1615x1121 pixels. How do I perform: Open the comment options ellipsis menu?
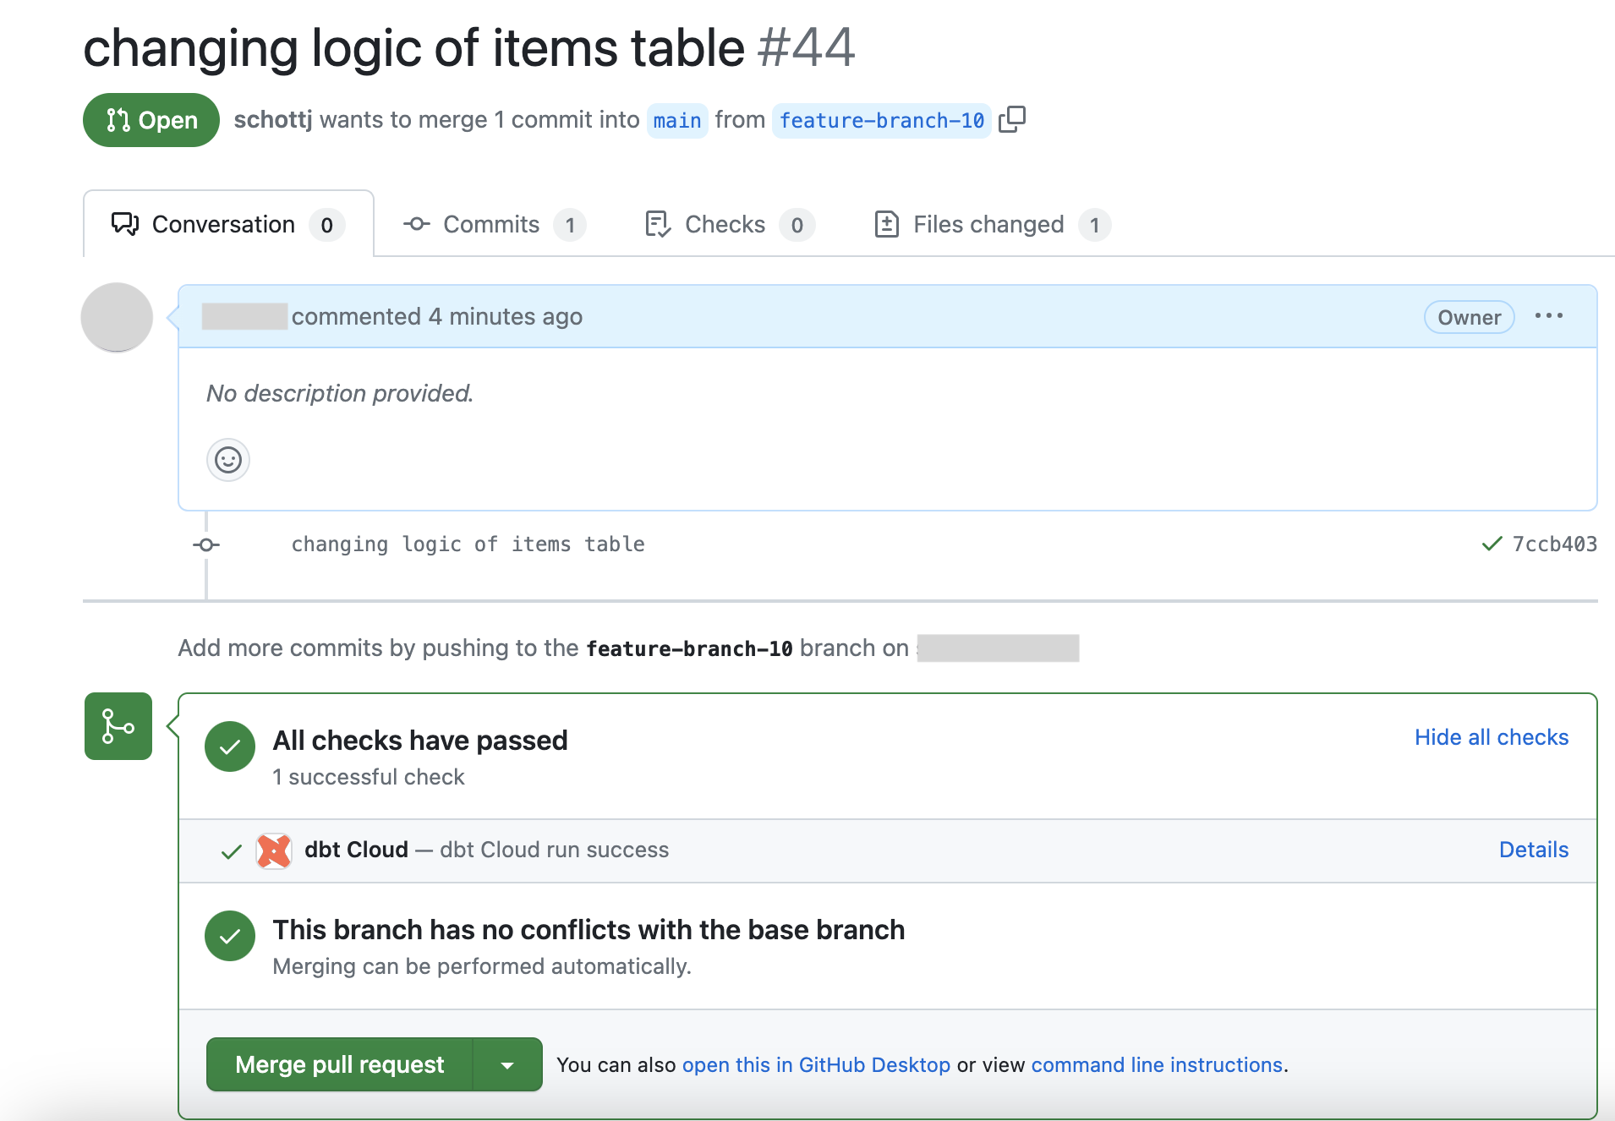[x=1548, y=316]
